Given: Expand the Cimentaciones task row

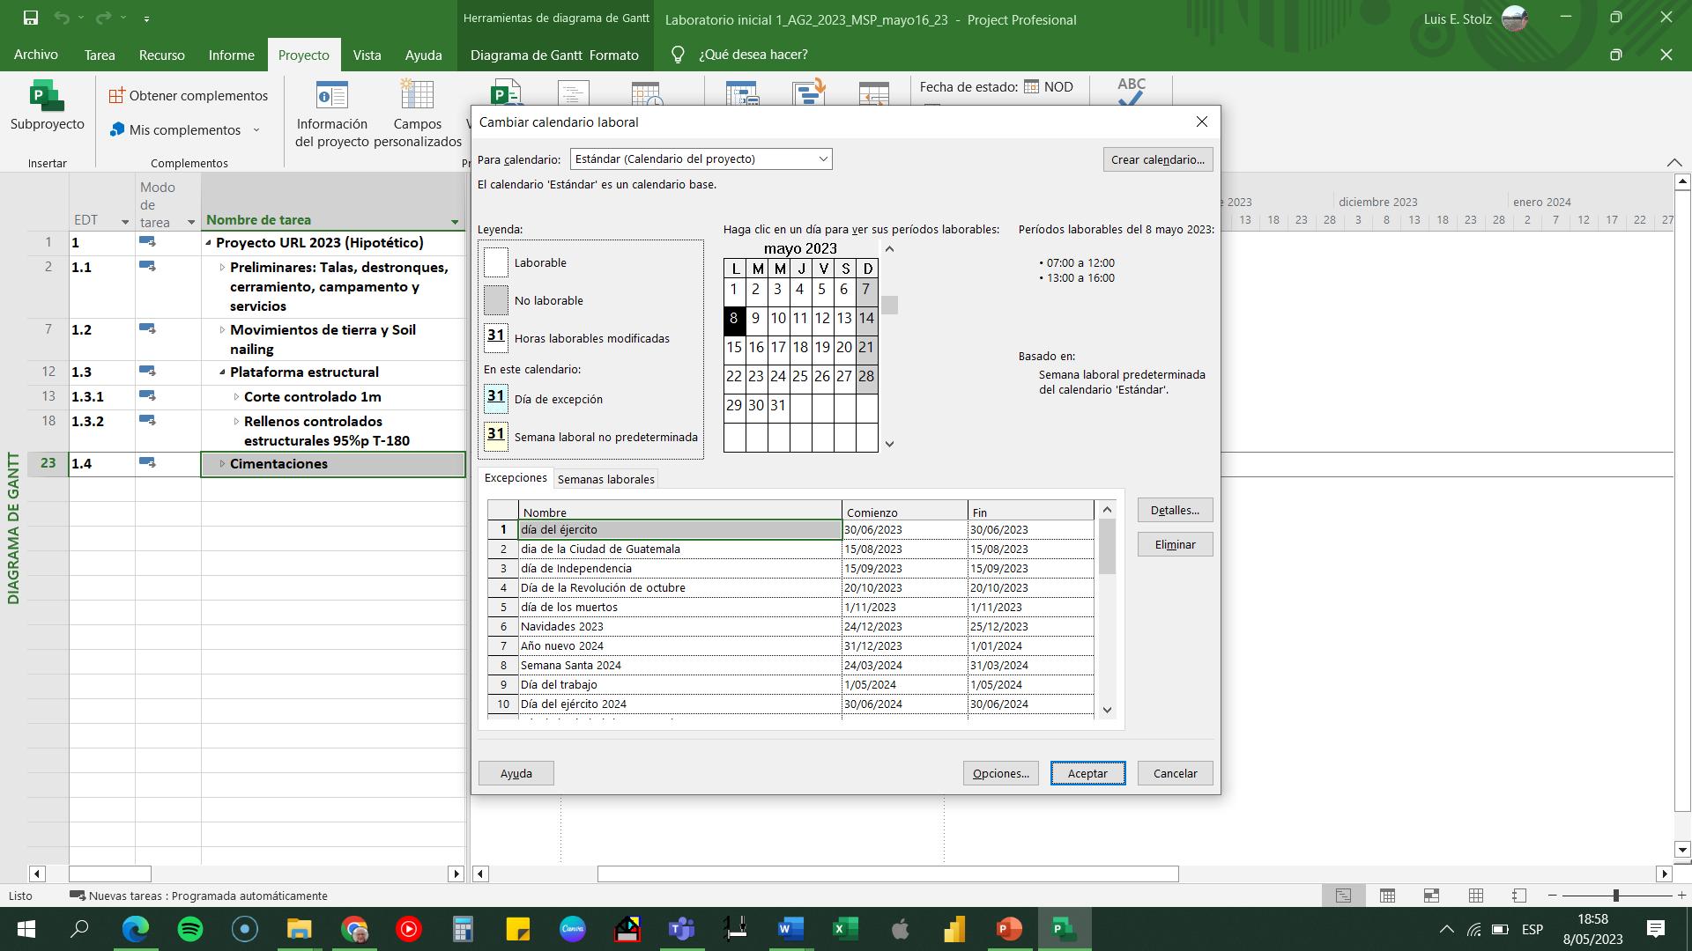Looking at the screenshot, I should pyautogui.click(x=222, y=464).
